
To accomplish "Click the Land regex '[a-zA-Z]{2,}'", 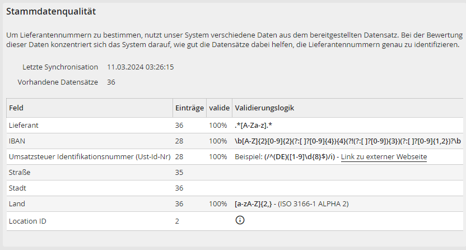I will coord(253,203).
